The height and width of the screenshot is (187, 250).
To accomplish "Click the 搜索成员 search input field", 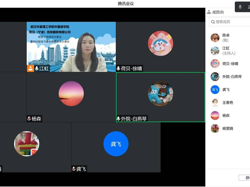I will (x=230, y=22).
